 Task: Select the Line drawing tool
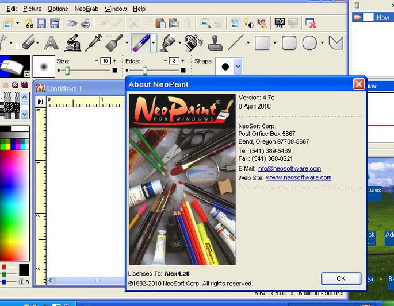tap(236, 43)
